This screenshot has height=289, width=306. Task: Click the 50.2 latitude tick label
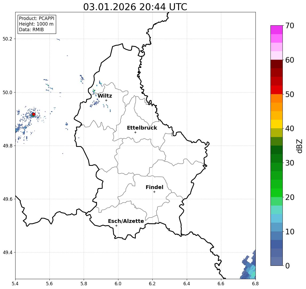pyautogui.click(x=7, y=39)
